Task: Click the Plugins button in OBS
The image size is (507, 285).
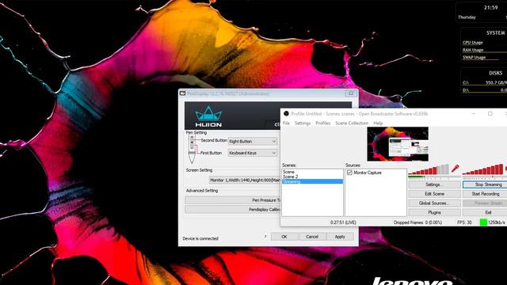Action: coord(434,212)
